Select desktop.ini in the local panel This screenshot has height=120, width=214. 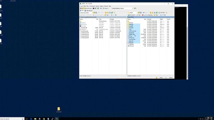pos(84,29)
